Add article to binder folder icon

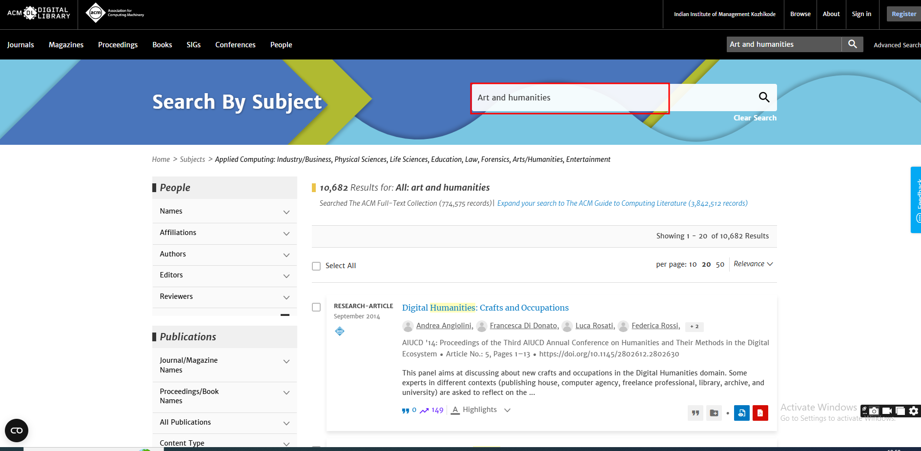714,413
